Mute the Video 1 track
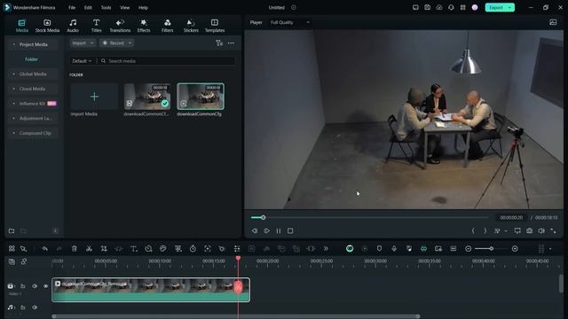The height and width of the screenshot is (319, 568). (x=35, y=286)
